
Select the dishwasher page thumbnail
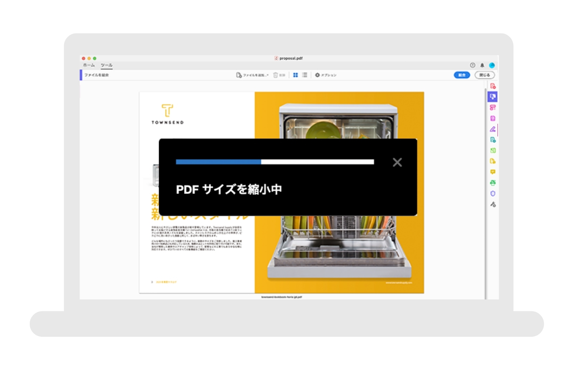point(282,192)
